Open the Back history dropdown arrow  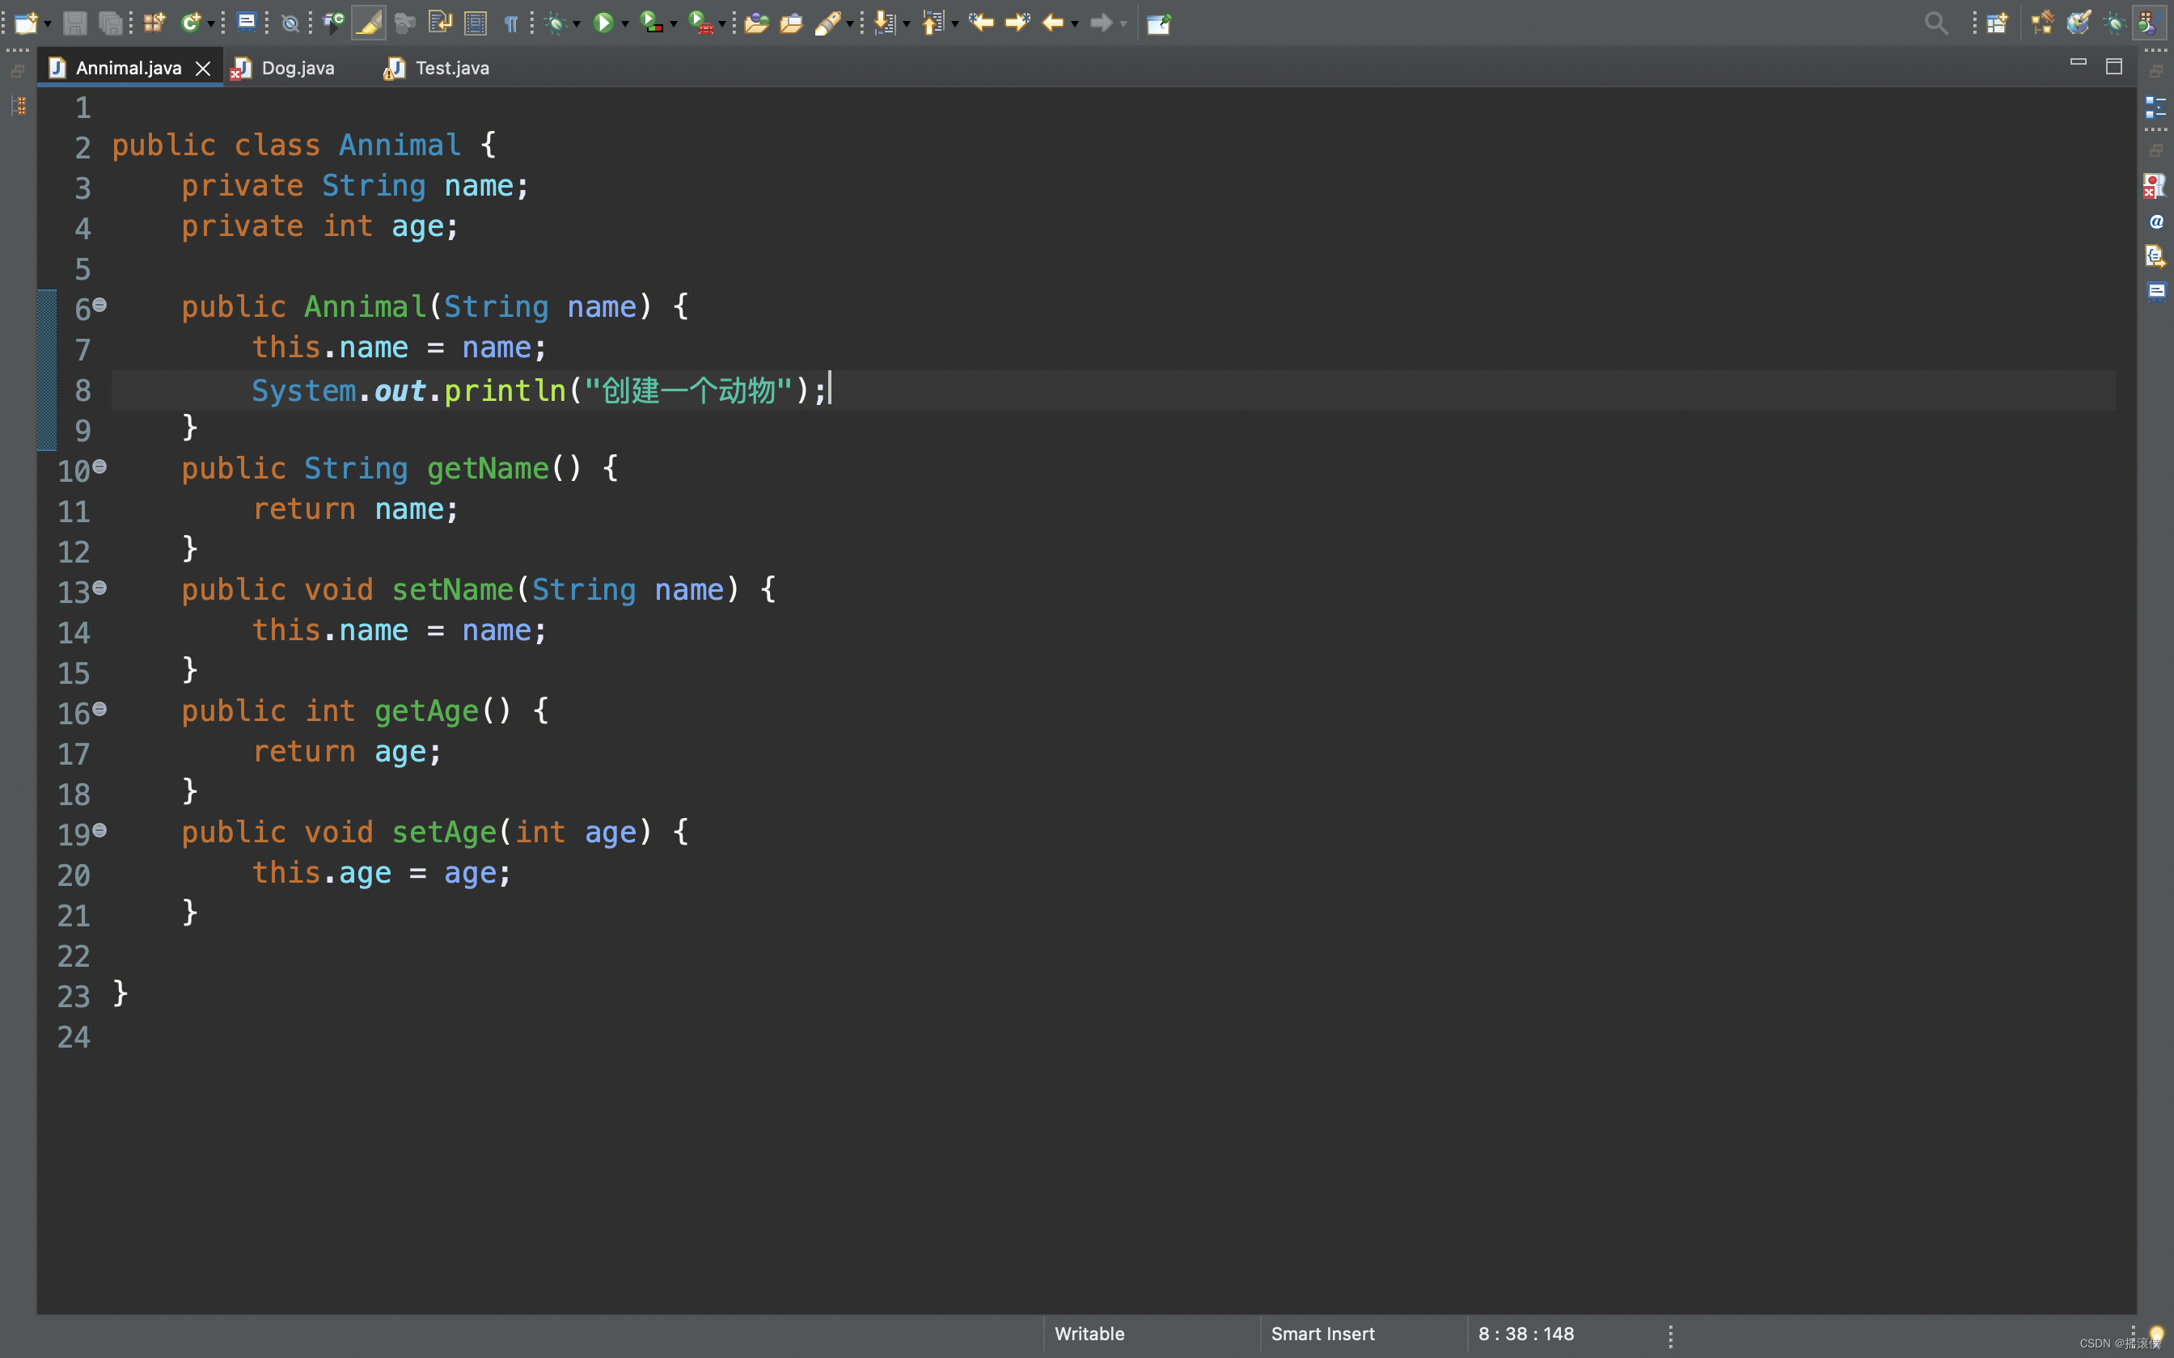point(1074,24)
